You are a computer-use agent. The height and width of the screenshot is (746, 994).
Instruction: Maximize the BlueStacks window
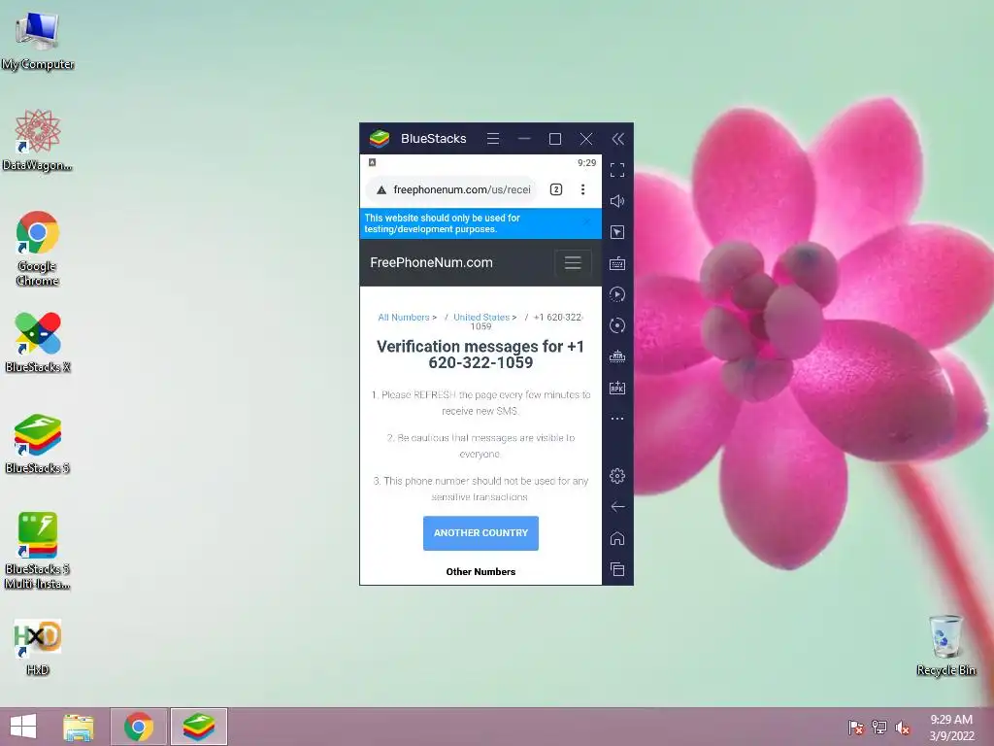tap(554, 139)
